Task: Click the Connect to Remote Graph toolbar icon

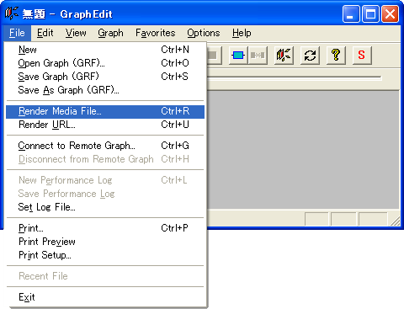Action: (x=284, y=56)
